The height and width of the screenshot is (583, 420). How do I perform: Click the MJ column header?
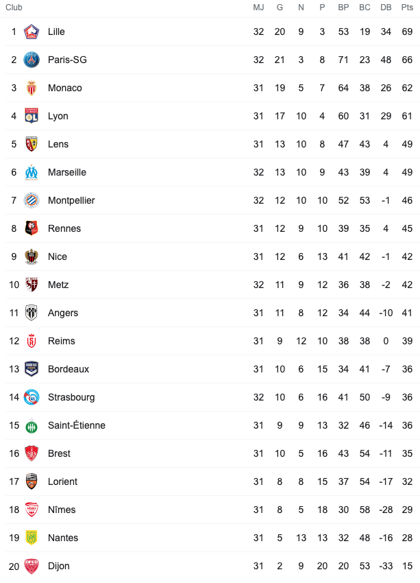(x=258, y=8)
